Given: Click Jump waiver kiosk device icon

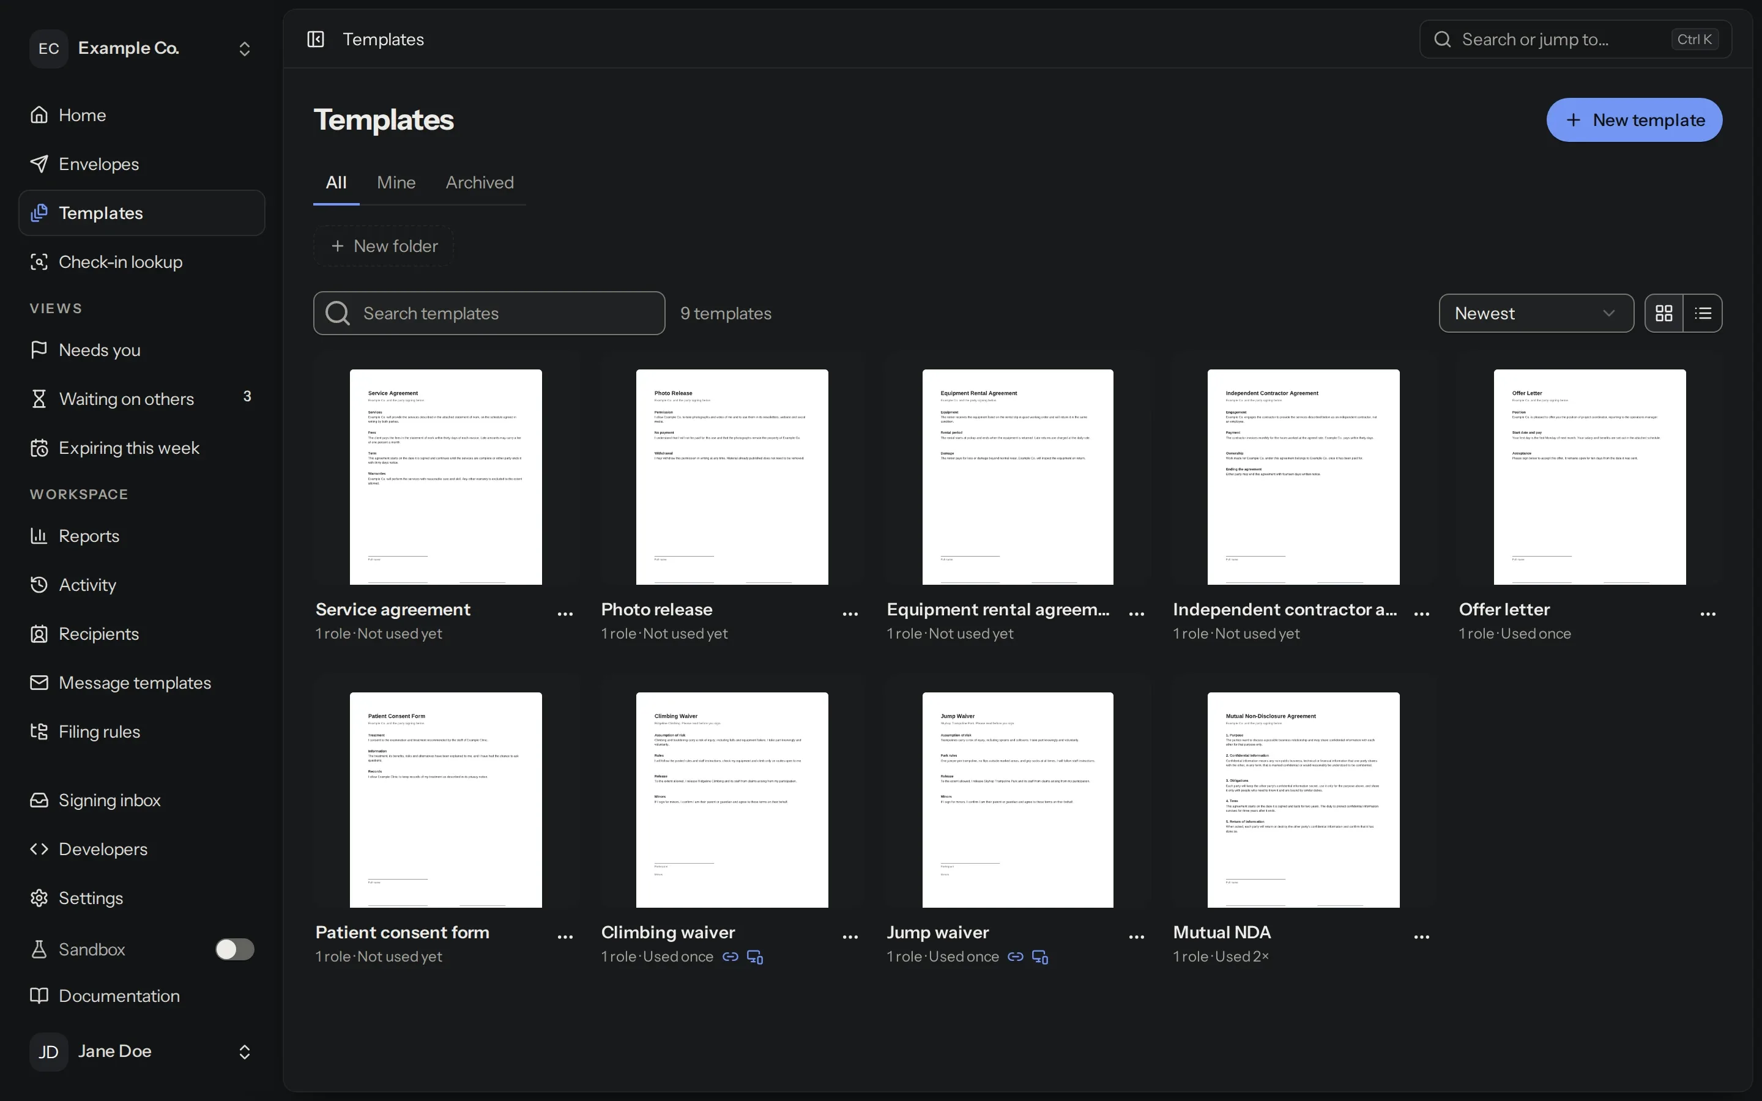Looking at the screenshot, I should [x=1039, y=957].
